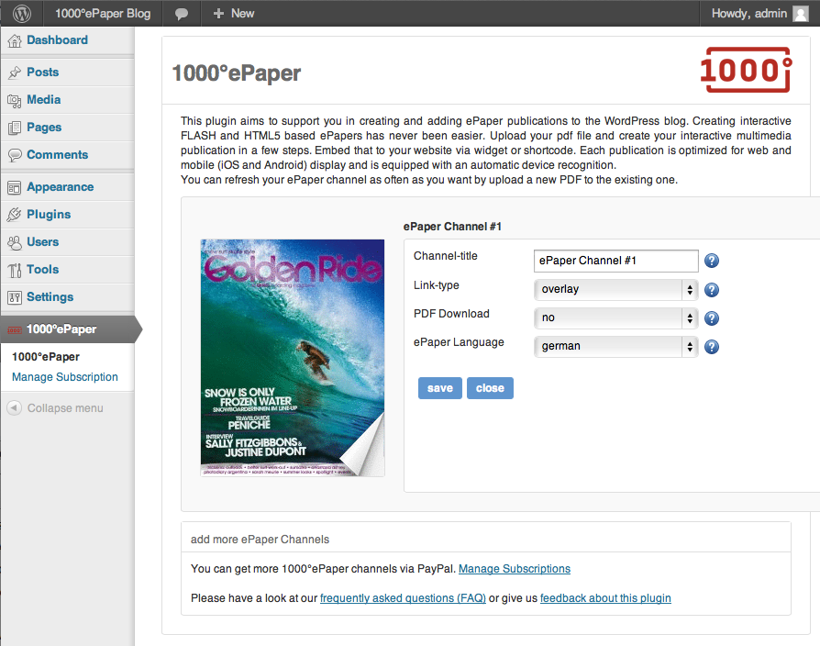Click the Plugins plug icon
The height and width of the screenshot is (646, 820).
(x=15, y=215)
